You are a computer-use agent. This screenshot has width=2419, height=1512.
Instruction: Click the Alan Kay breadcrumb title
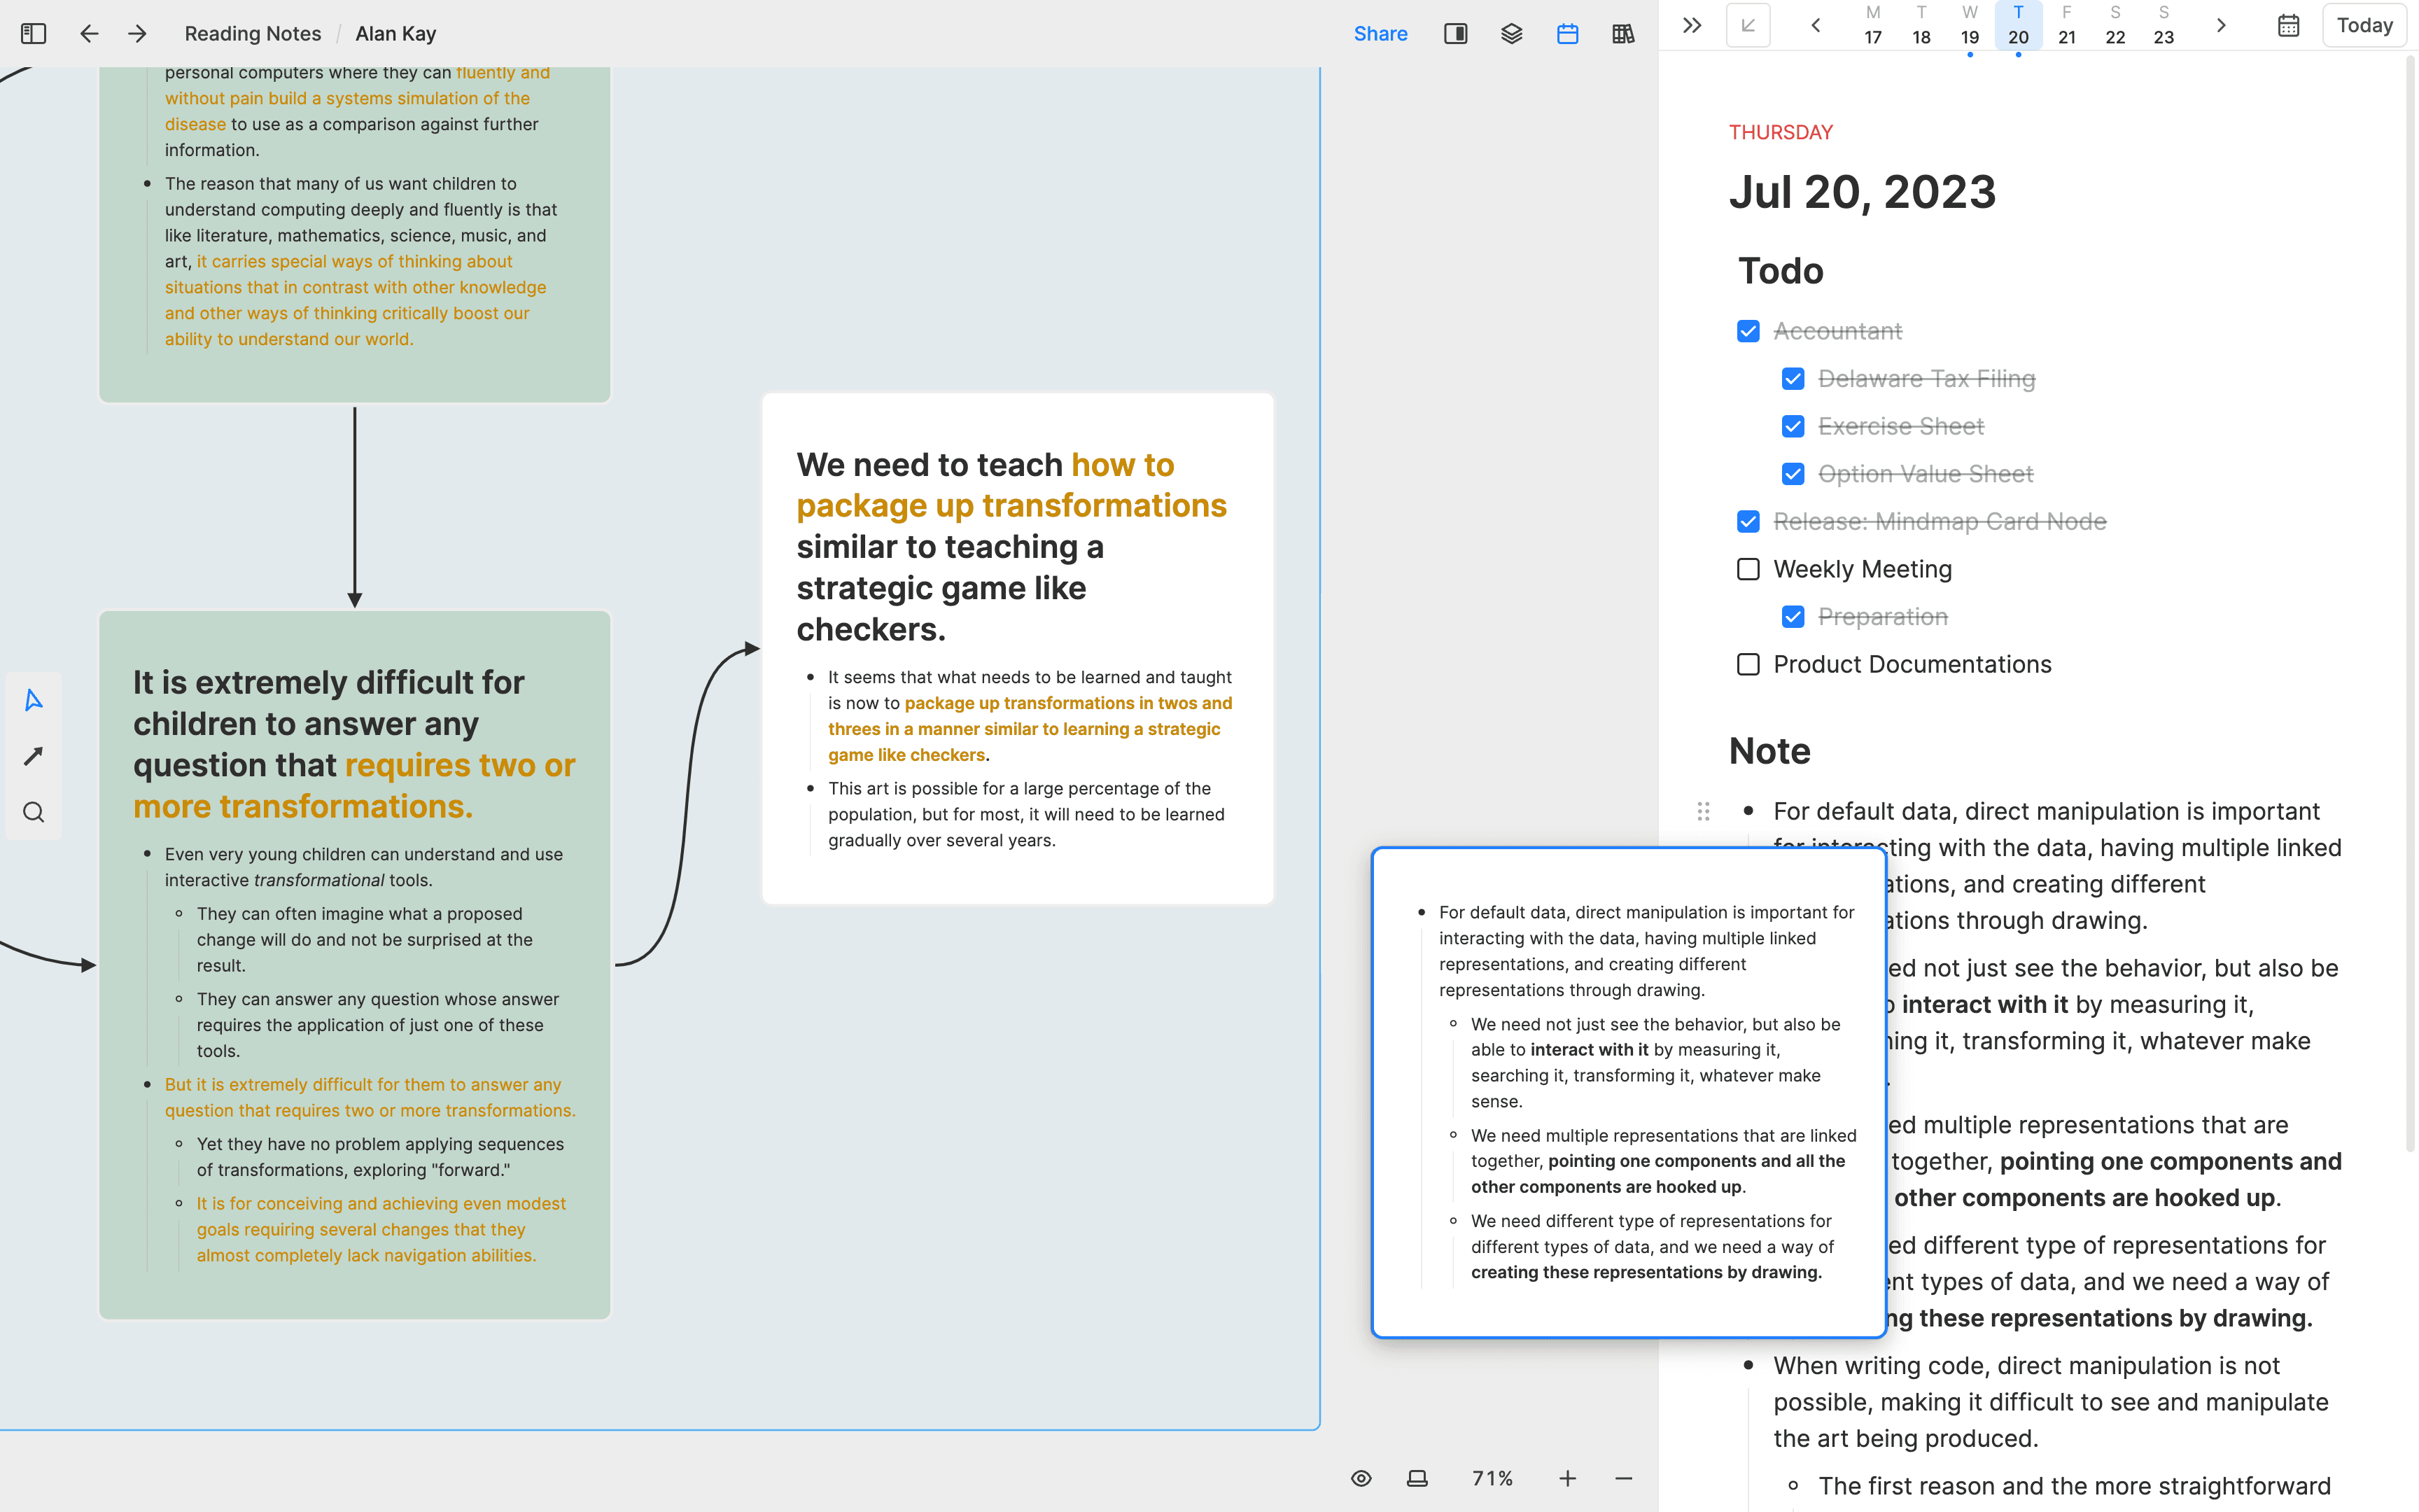point(396,34)
